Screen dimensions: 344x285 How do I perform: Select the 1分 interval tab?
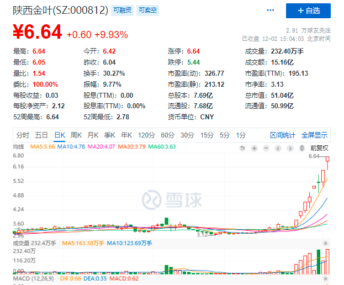click(x=241, y=135)
